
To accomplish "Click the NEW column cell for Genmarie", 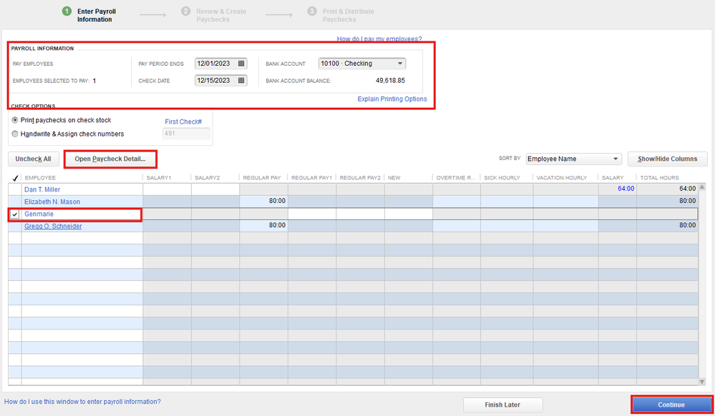I will 409,214.
